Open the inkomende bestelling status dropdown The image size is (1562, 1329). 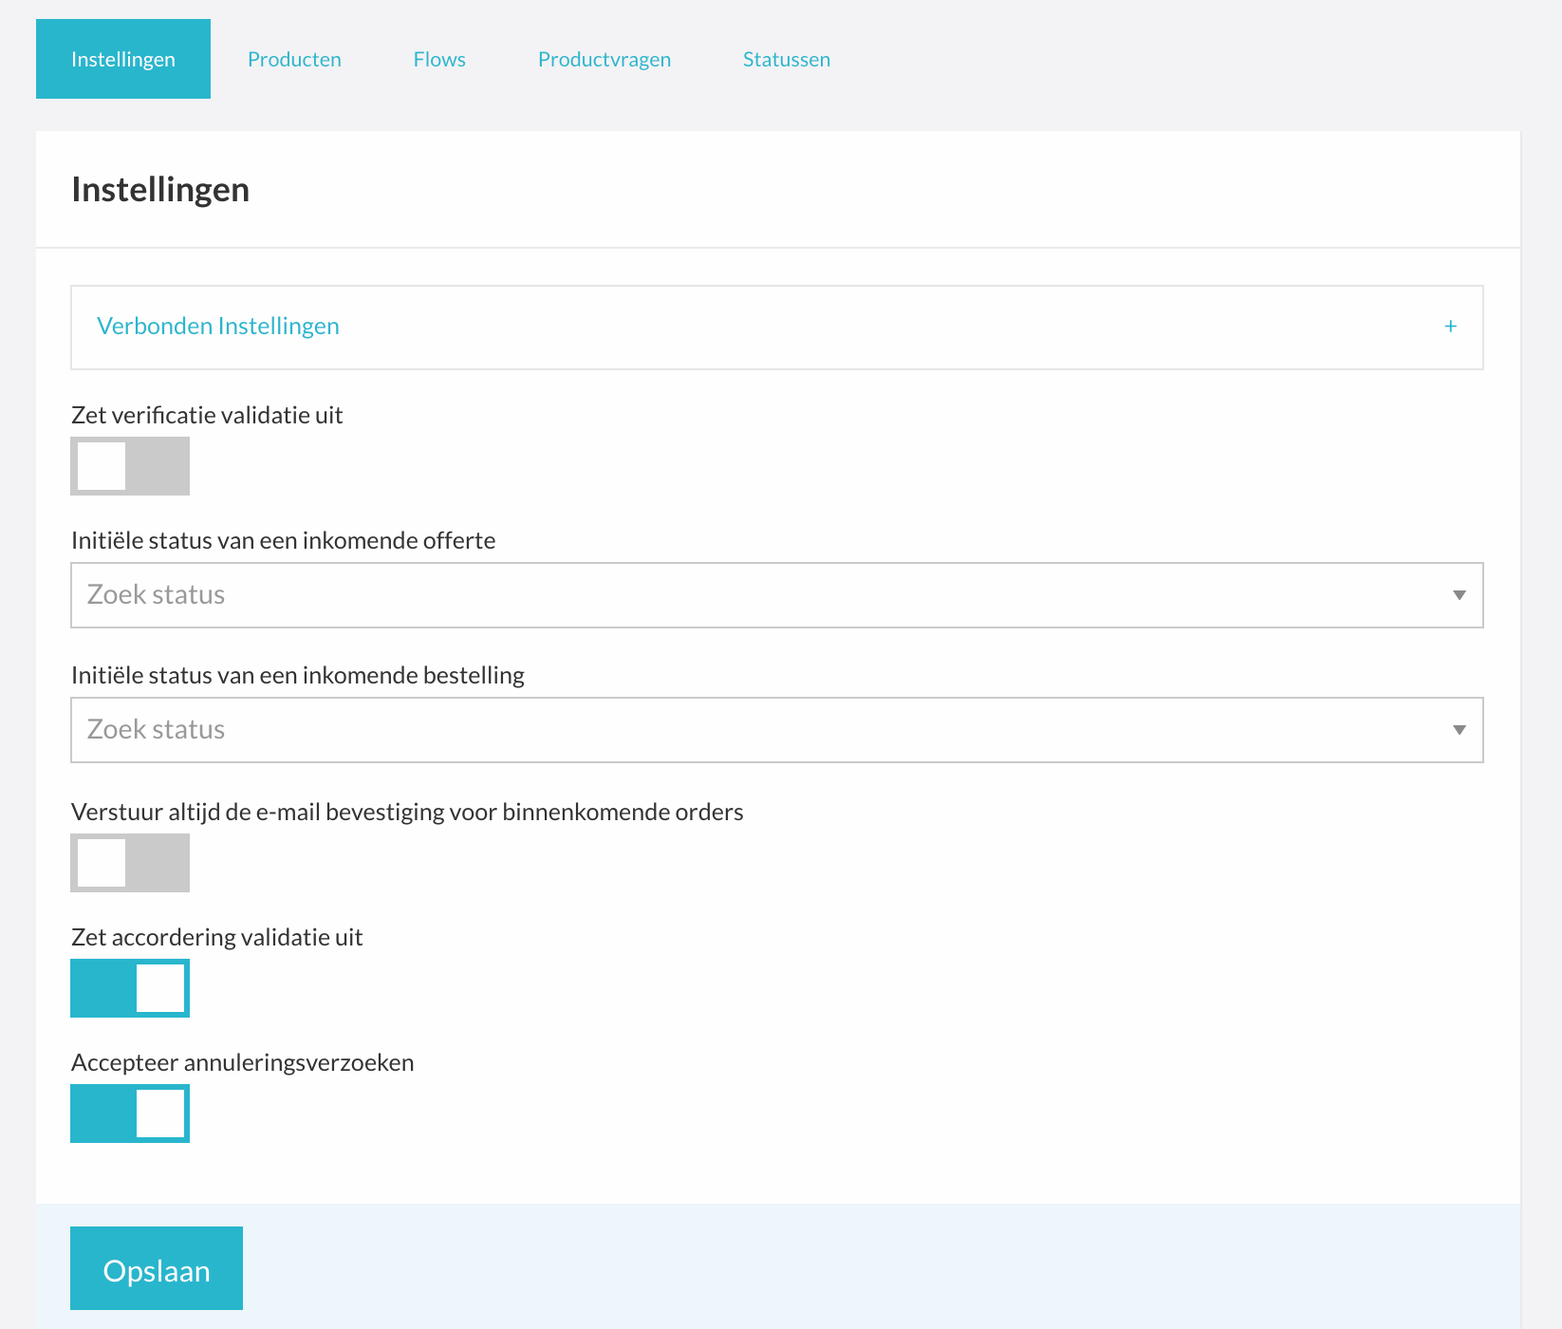[777, 730]
